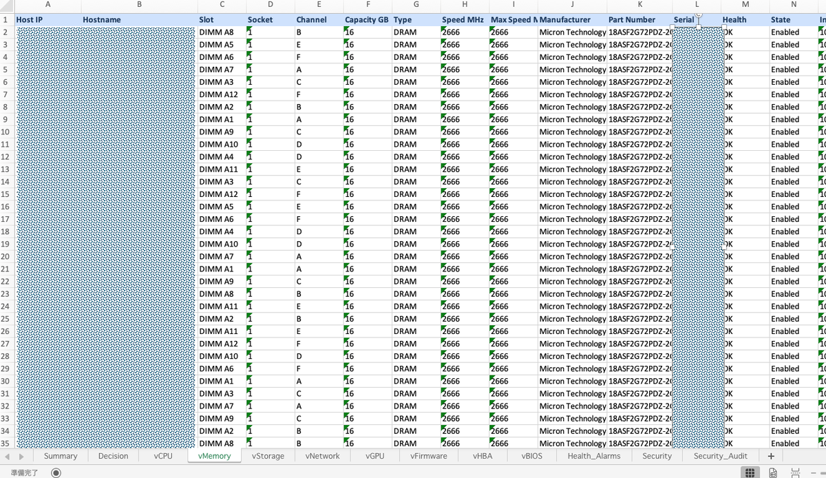Select DRAM type cell in row 9
This screenshot has height=478, width=826.
point(416,119)
